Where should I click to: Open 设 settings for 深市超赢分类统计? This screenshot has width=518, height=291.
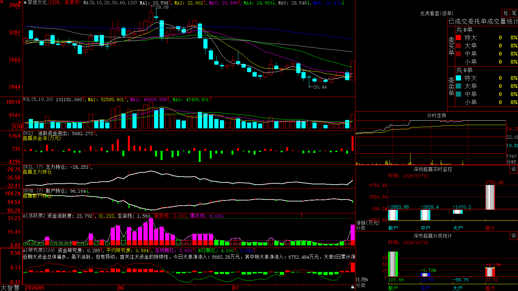click(514, 236)
